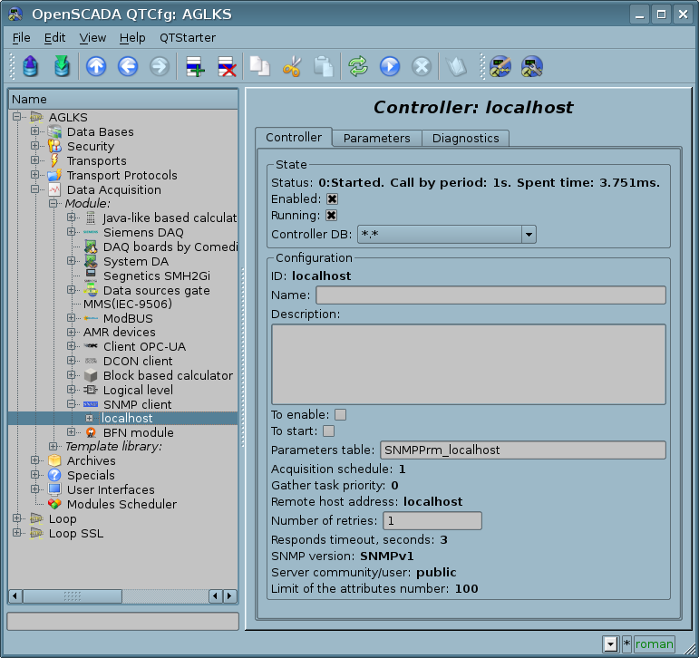Start cyclic refresh with play icon
The width and height of the screenshot is (699, 658).
(x=390, y=67)
